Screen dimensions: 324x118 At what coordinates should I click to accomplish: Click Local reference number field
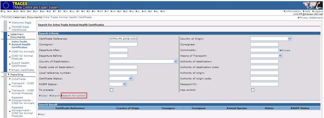tap(123, 73)
